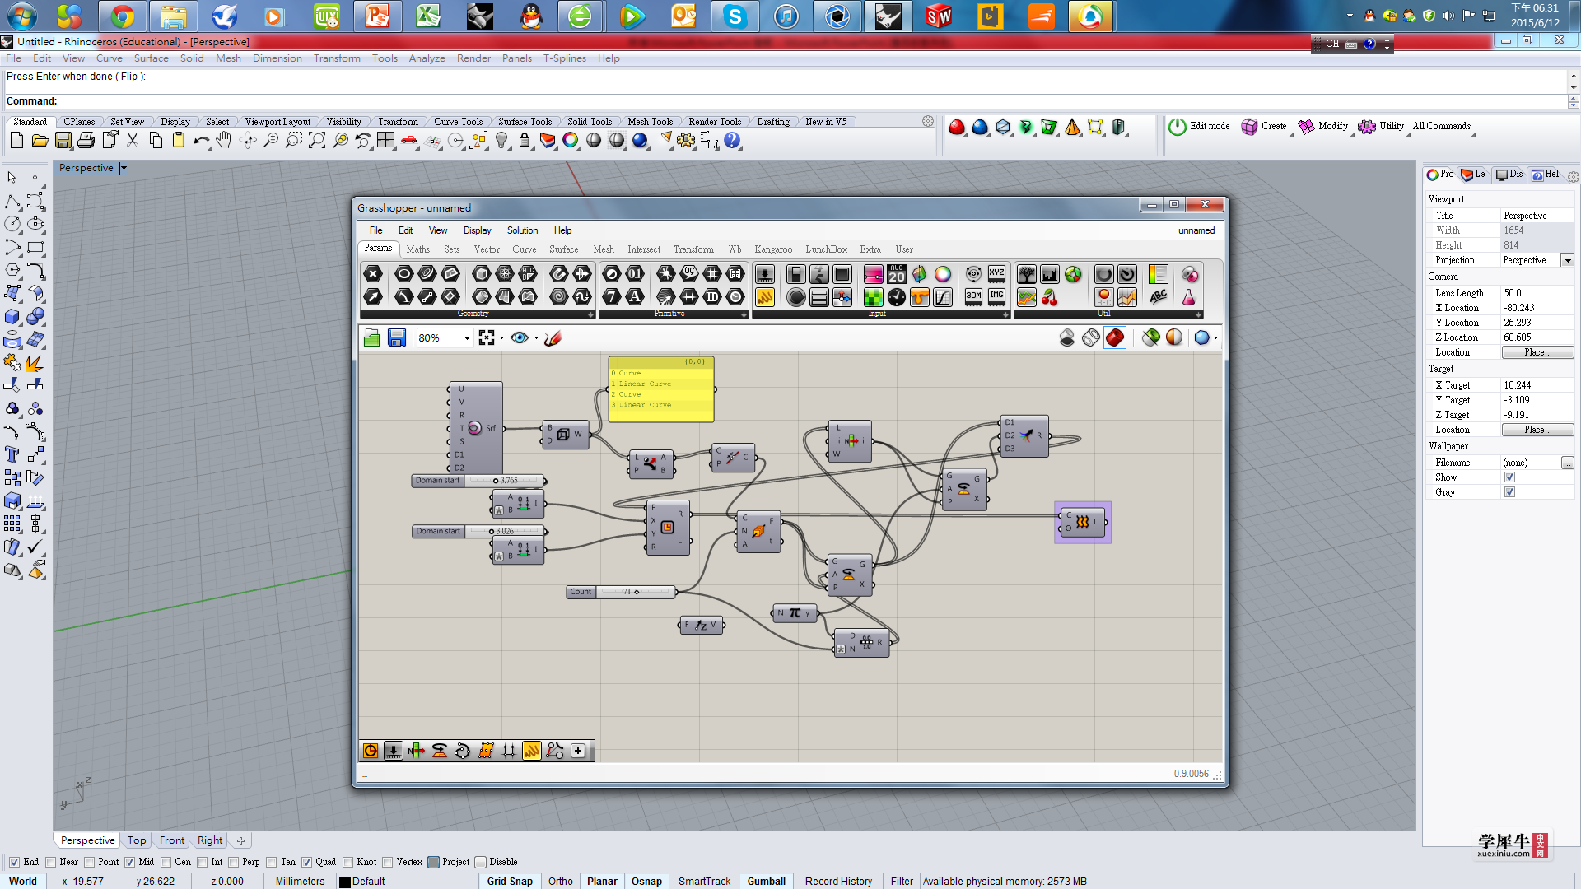Click the Grasshopper Open File green icon
Viewport: 1581px width, 889px height.
pyautogui.click(x=372, y=337)
